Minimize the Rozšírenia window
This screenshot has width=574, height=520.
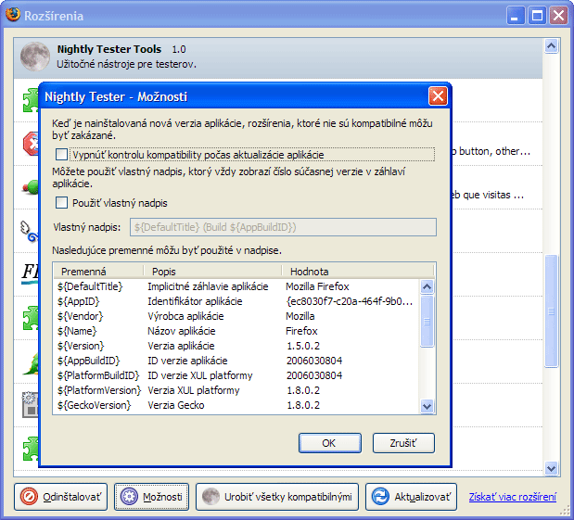click(x=515, y=16)
